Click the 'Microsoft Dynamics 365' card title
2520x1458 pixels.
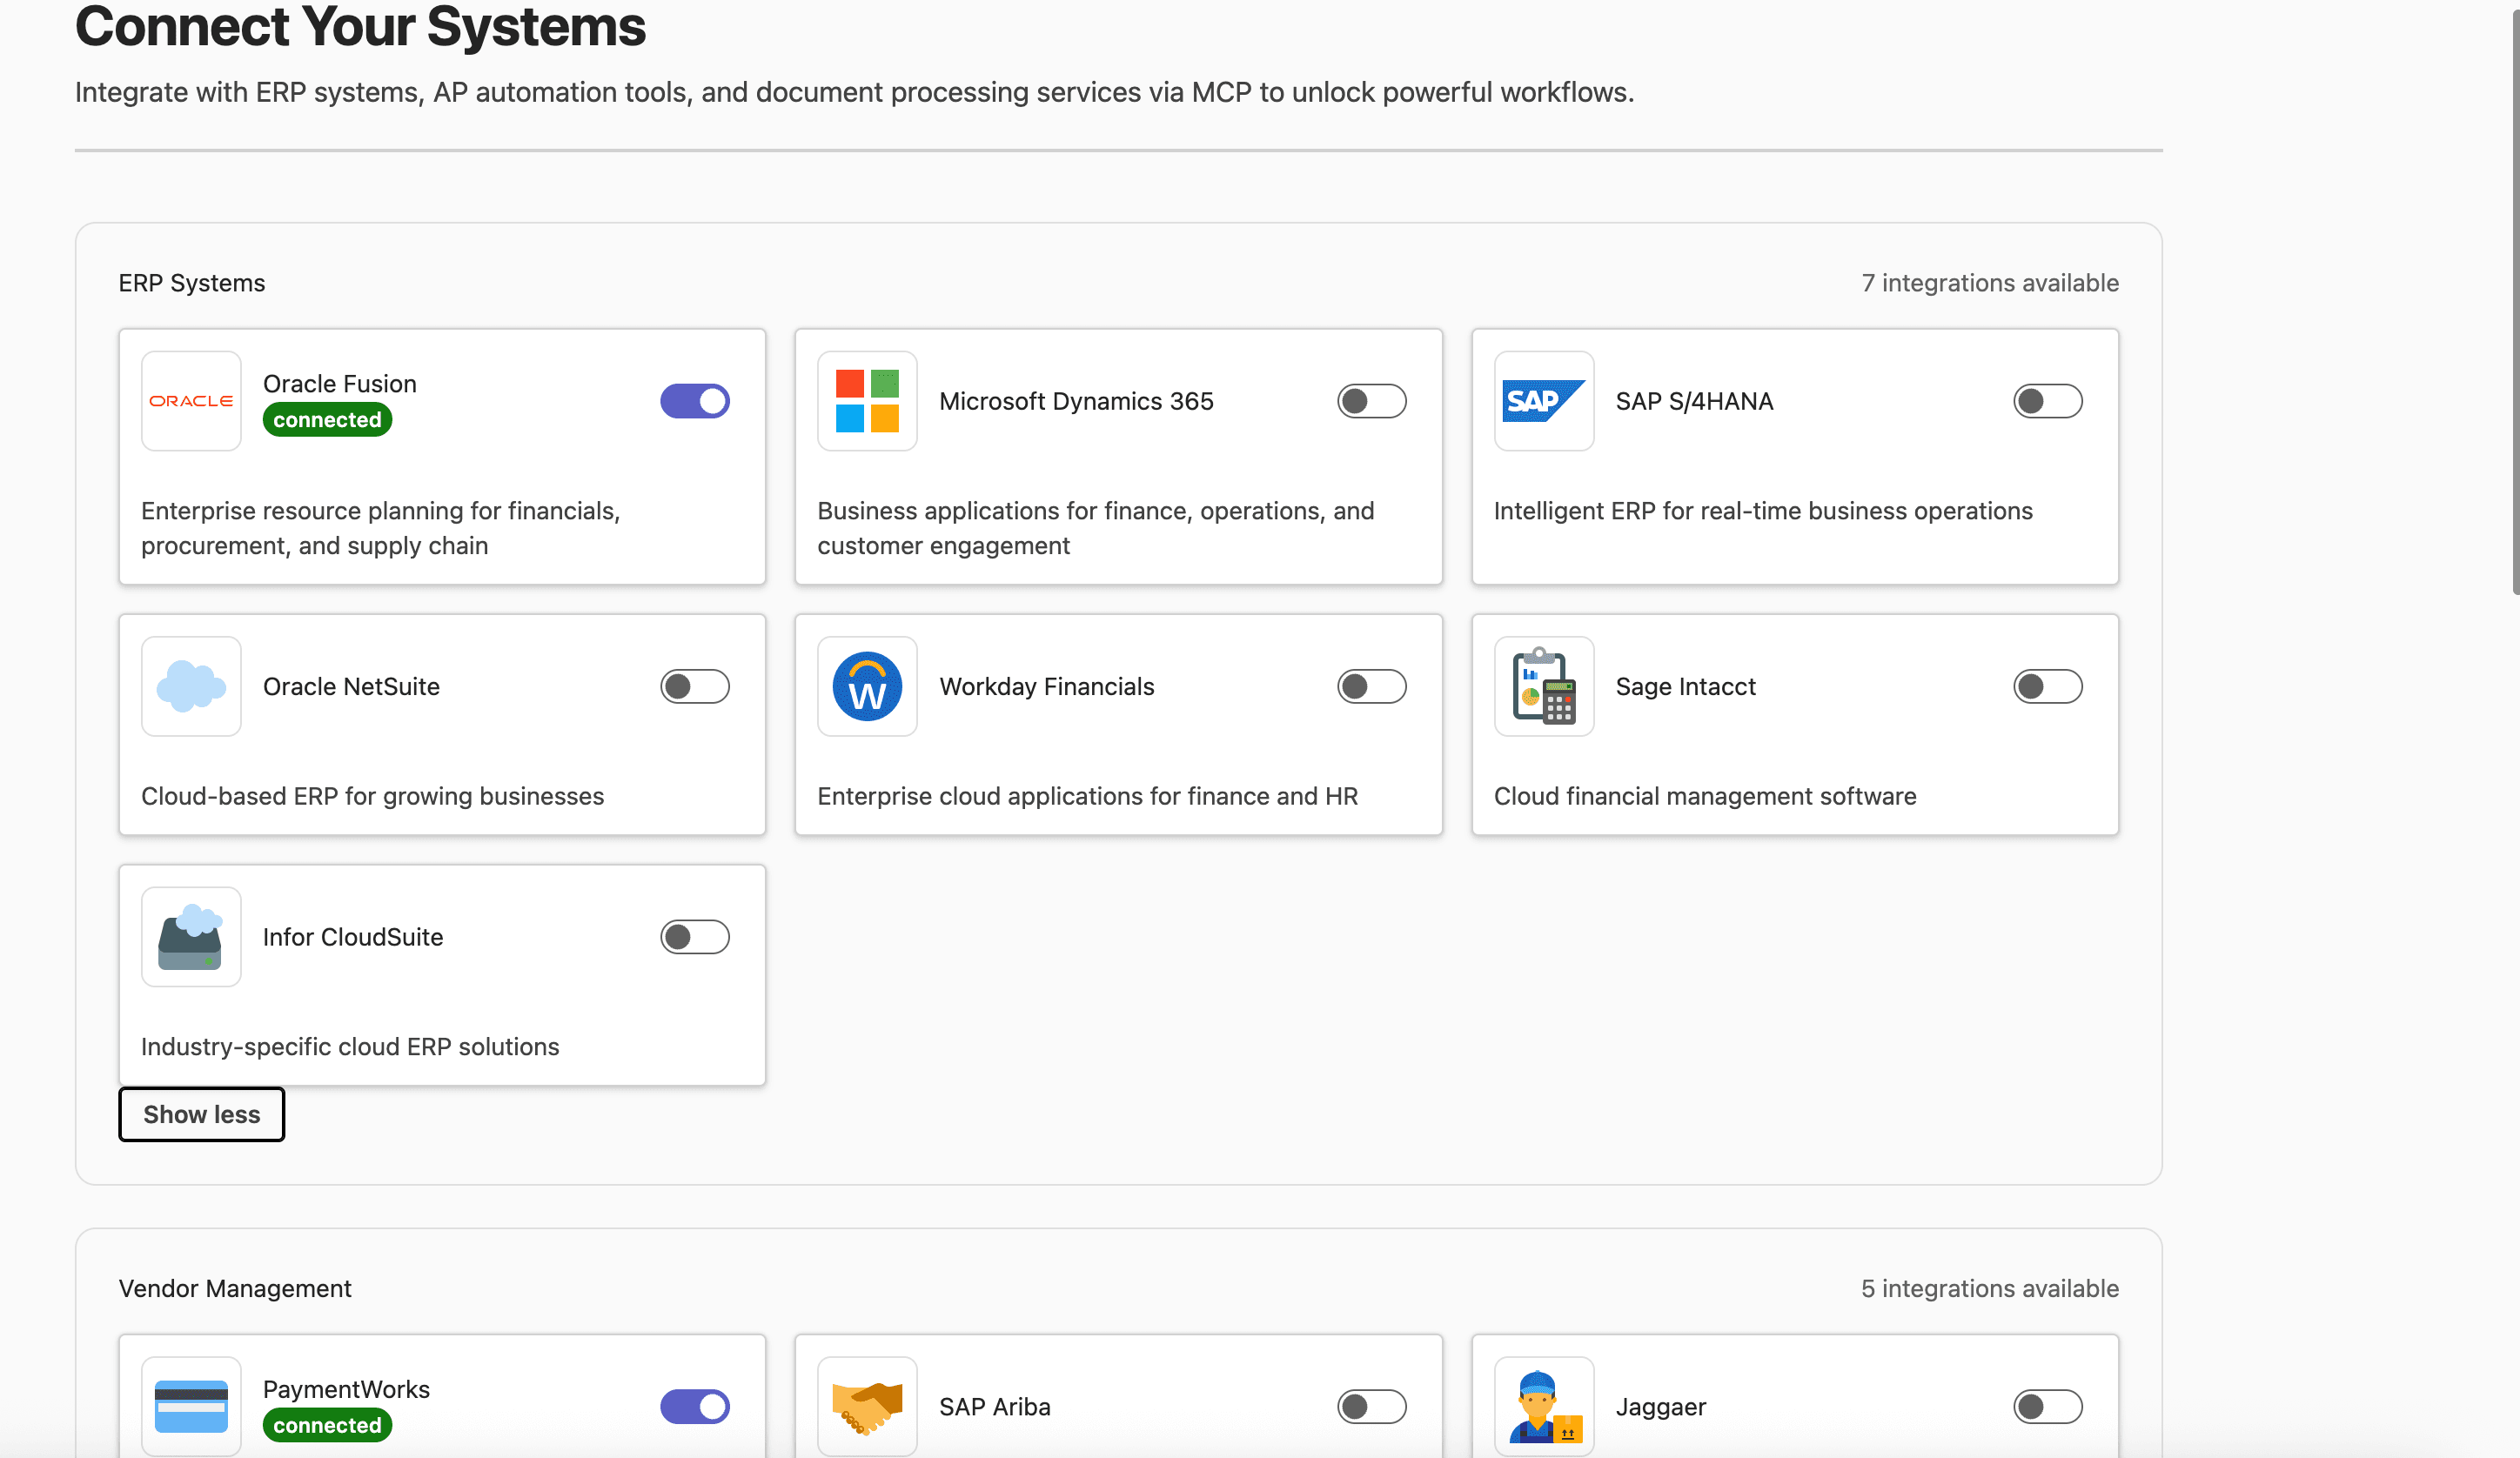tap(1076, 401)
